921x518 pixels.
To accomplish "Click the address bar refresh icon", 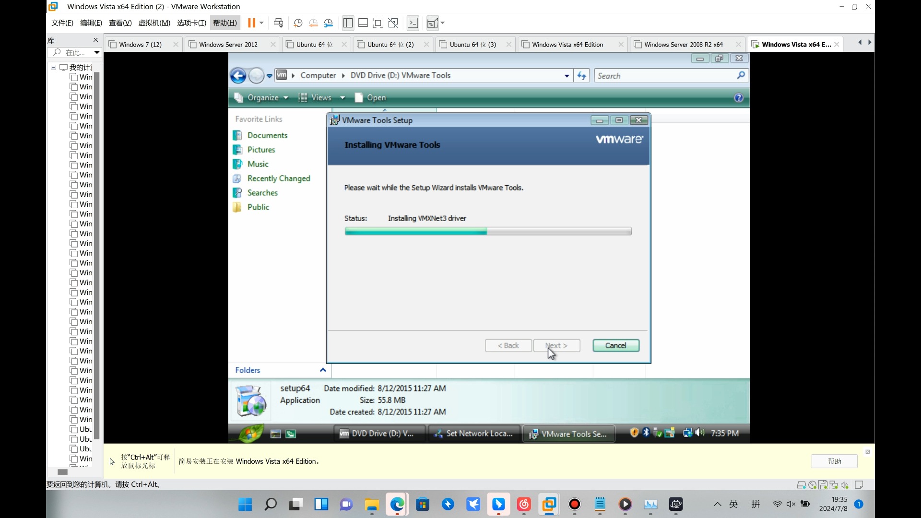I will point(582,76).
